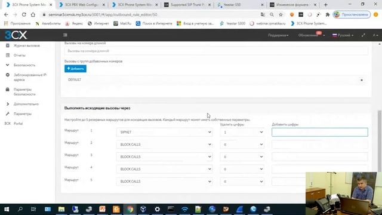Click the calls-from-number-length input field
382x215 pixels.
point(216,51)
